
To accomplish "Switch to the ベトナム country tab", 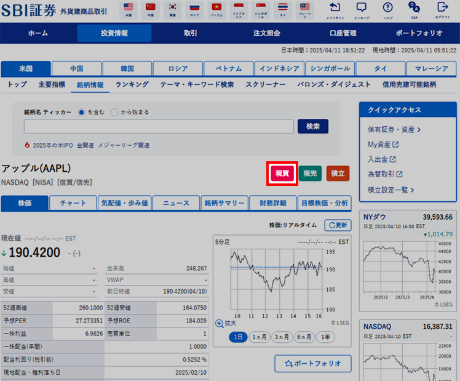I will (x=229, y=69).
